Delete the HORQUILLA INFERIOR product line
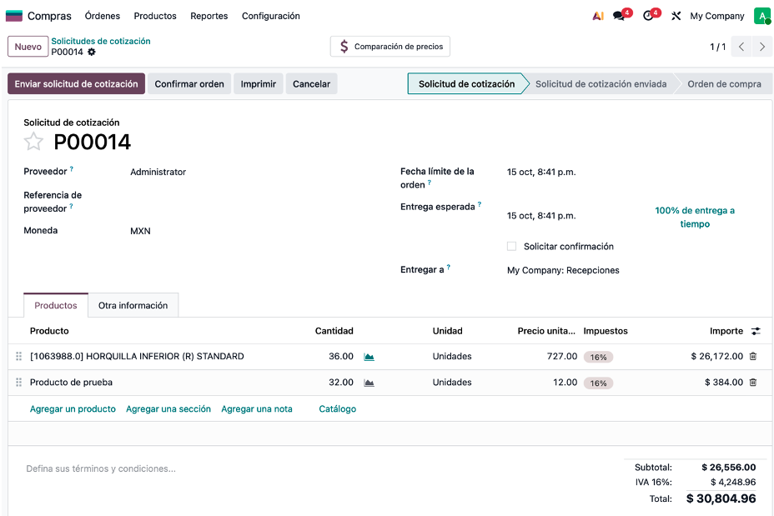The image size is (774, 516). pyautogui.click(x=753, y=356)
